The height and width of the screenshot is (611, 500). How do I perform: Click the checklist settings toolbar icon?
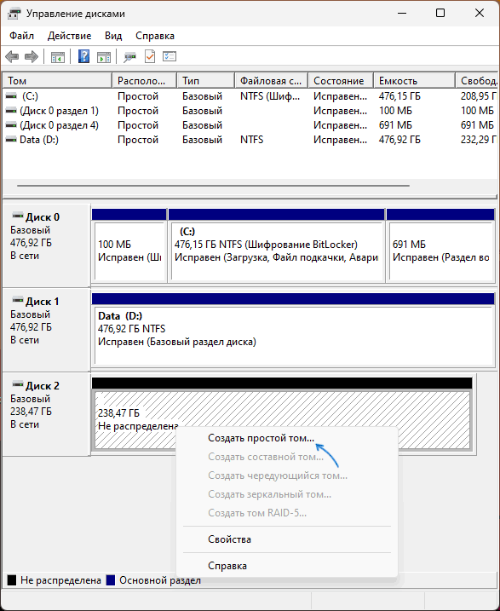coord(170,56)
